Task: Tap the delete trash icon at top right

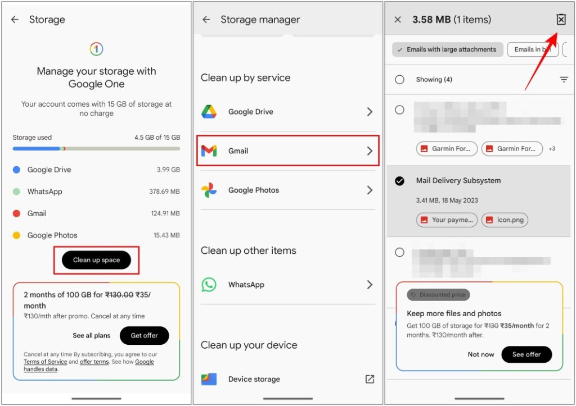Action: pyautogui.click(x=561, y=20)
